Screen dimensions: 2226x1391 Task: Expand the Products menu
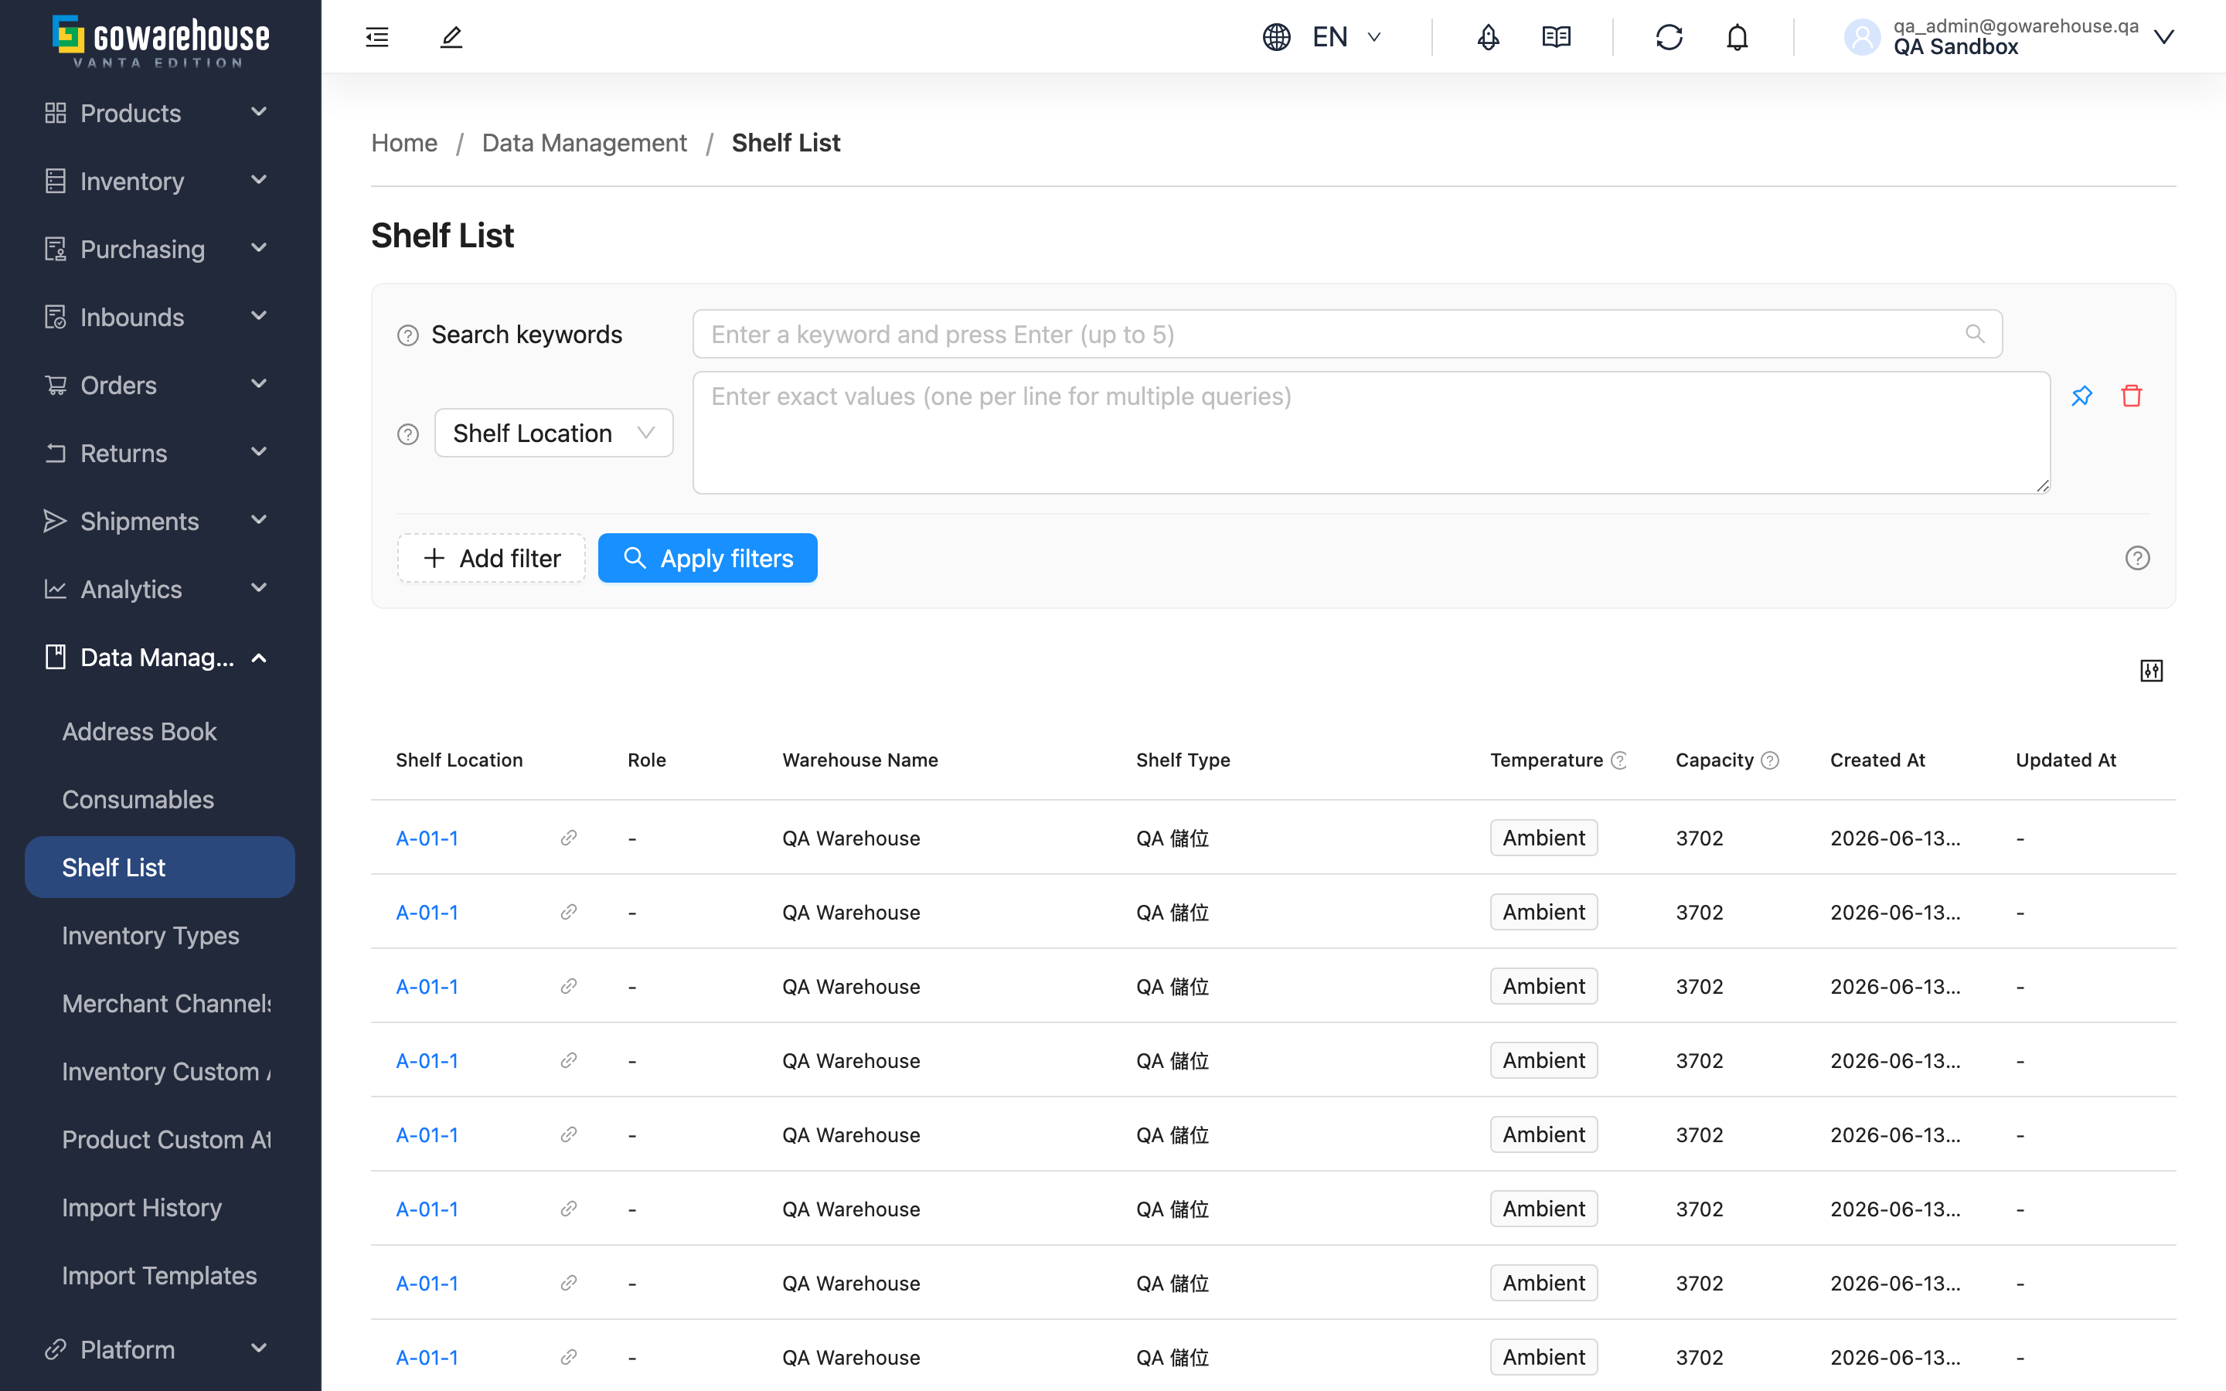pos(160,113)
